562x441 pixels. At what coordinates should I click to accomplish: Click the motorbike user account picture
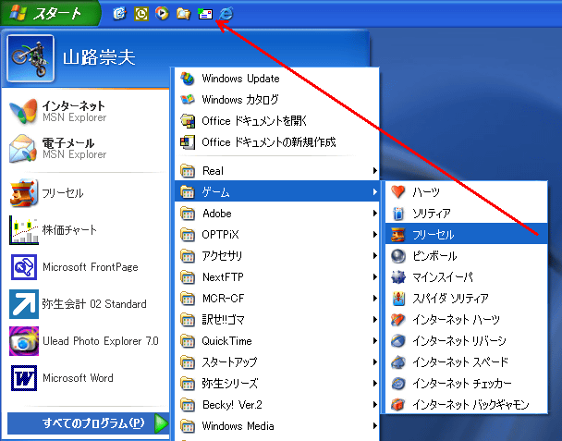(x=31, y=58)
